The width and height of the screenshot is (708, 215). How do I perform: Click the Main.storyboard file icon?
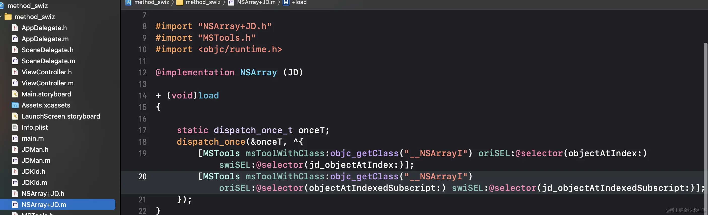[x=15, y=94]
